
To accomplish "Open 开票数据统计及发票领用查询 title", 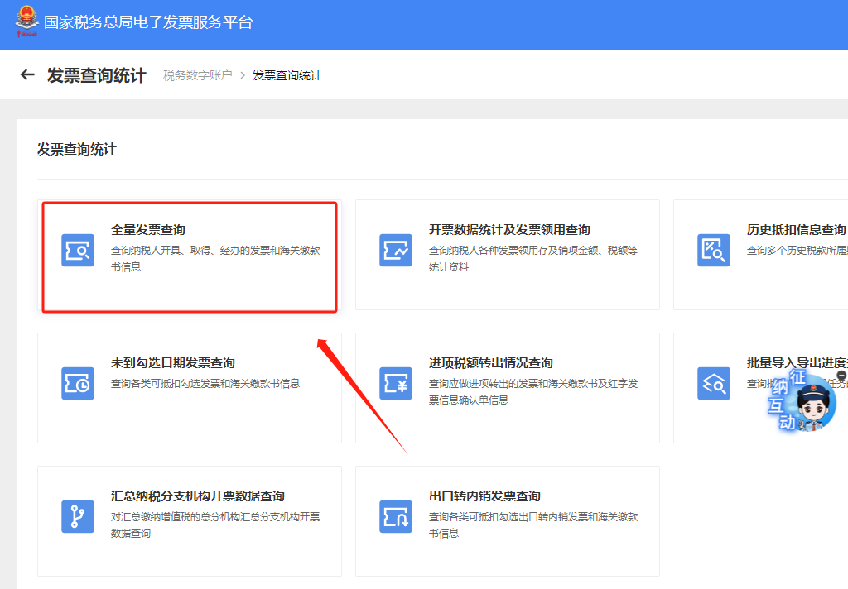I will point(509,230).
